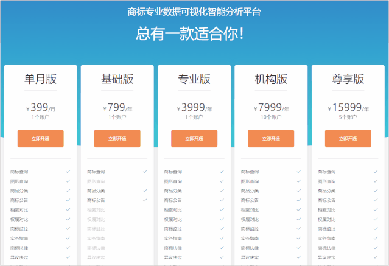The image size is (389, 266).
Task: Click check mark for 商品分类 in 基础版
Action: (x=145, y=191)
